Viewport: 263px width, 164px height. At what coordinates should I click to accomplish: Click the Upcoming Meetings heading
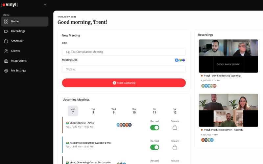(76, 100)
